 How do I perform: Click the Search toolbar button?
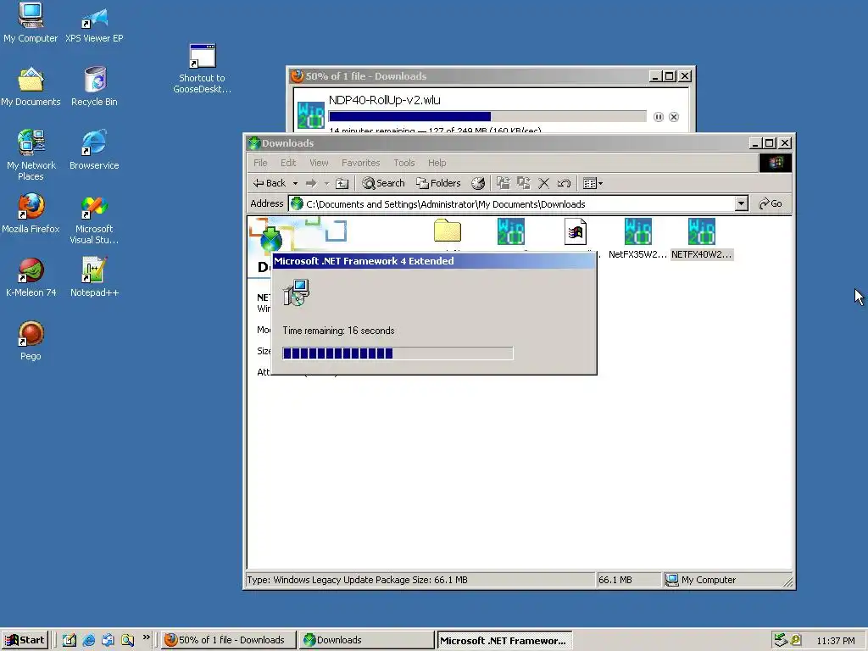click(383, 183)
